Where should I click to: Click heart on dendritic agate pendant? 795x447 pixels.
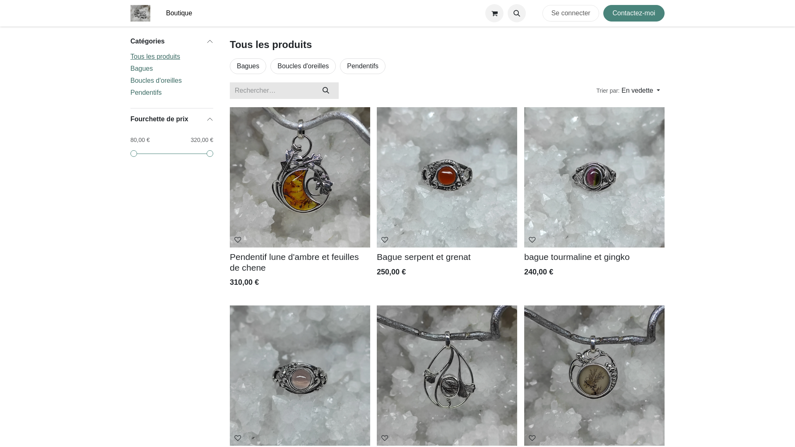(x=532, y=438)
